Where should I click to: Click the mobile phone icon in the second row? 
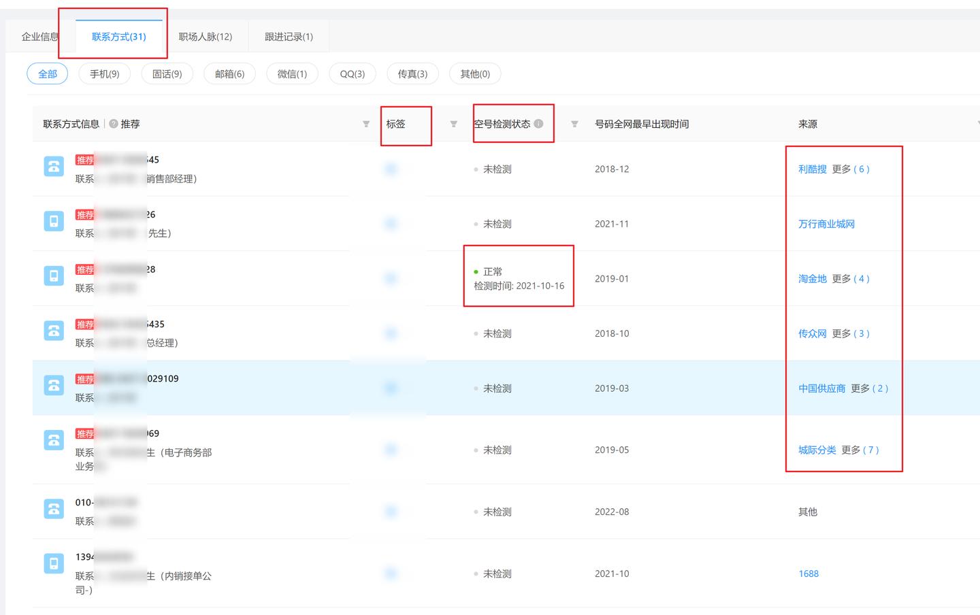54,220
